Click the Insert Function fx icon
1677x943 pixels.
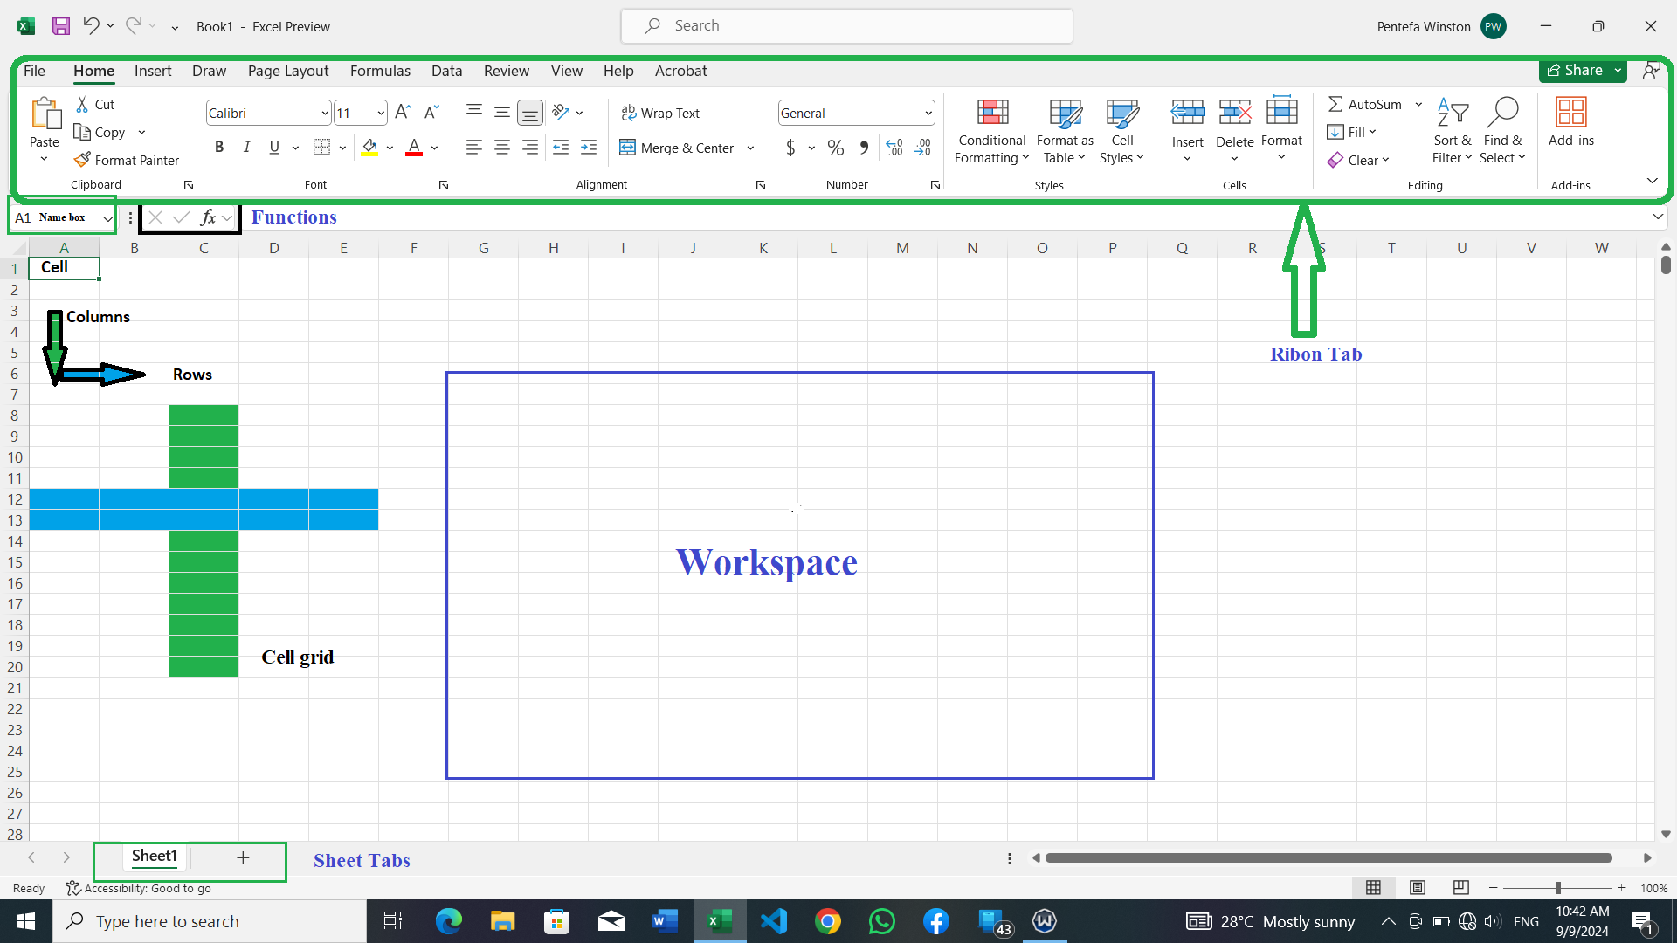(208, 217)
